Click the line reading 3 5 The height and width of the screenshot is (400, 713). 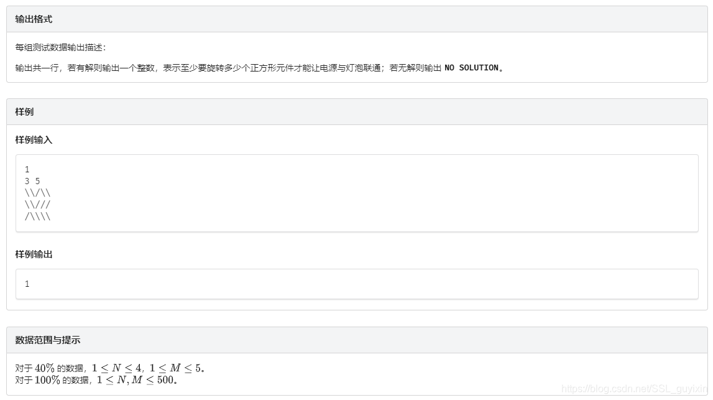31,180
